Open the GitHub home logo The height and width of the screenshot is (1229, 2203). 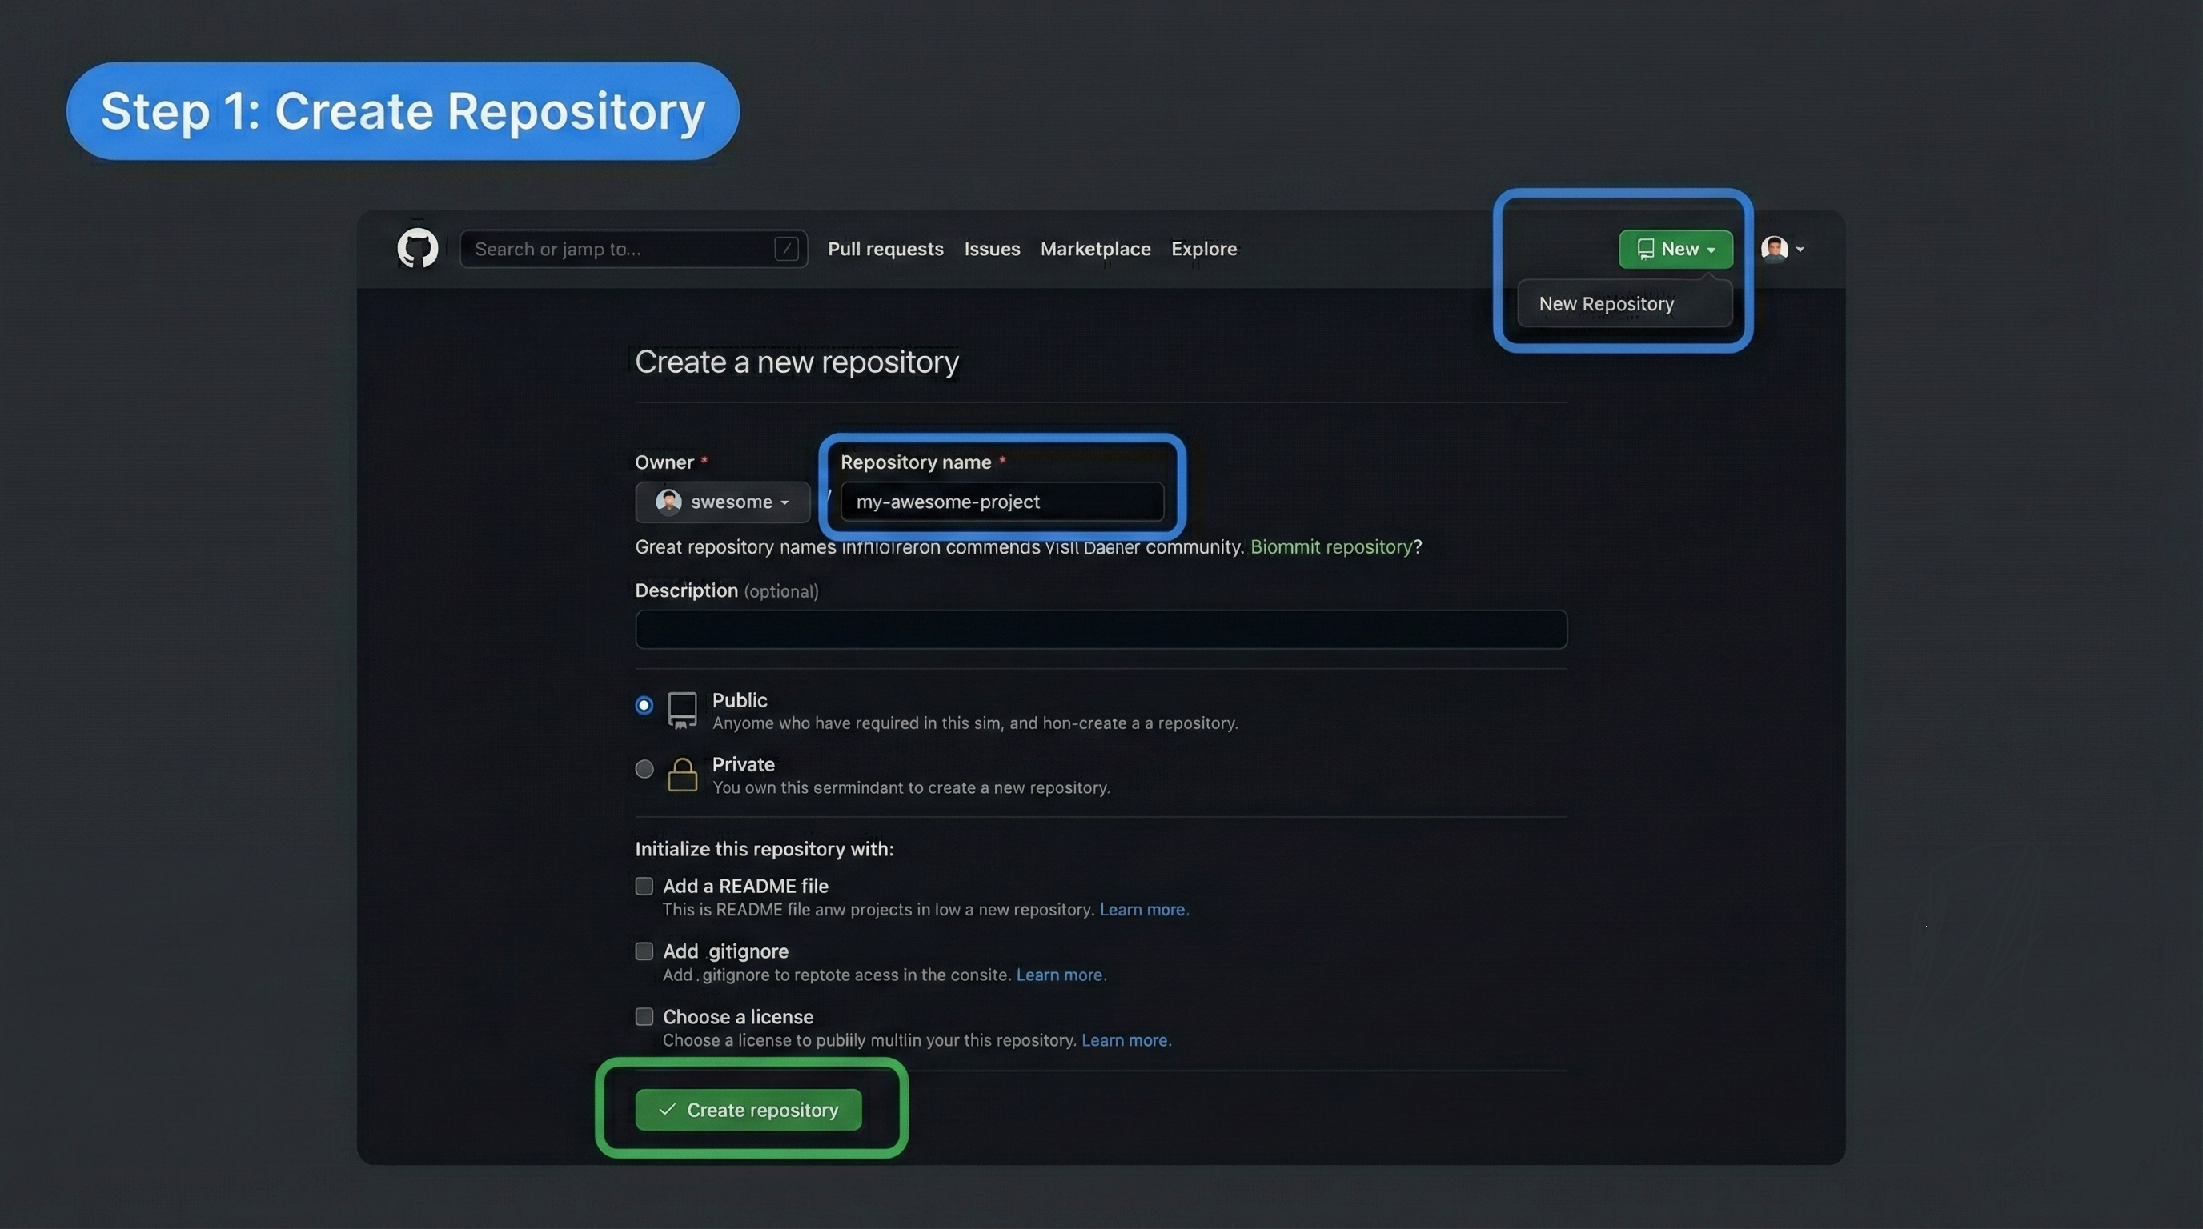pyautogui.click(x=417, y=249)
